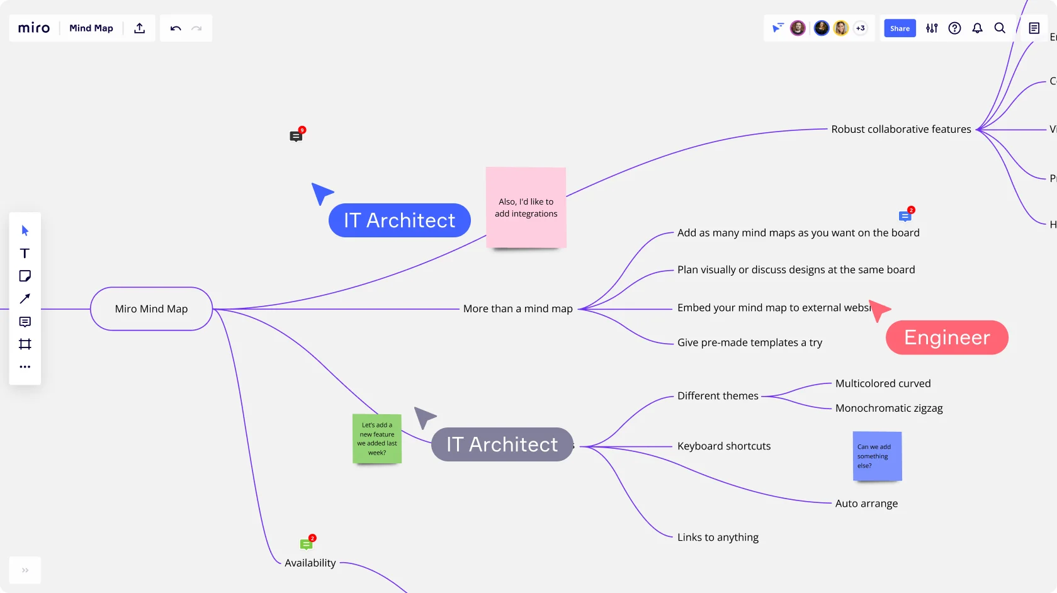Open board Search
The image size is (1057, 593).
(x=999, y=28)
